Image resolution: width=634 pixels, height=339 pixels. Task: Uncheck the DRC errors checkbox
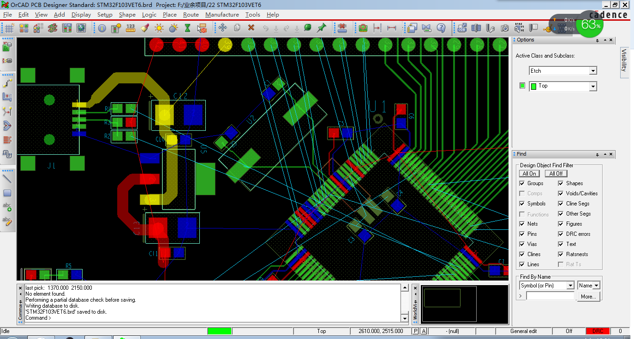point(561,234)
